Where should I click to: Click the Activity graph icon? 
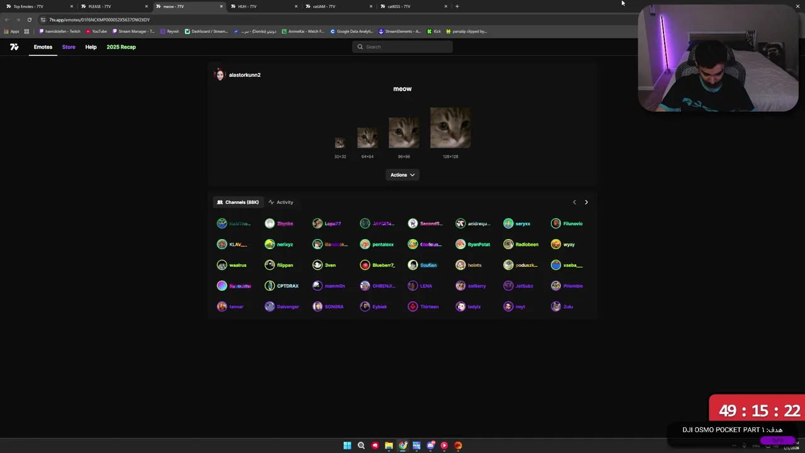pos(271,202)
